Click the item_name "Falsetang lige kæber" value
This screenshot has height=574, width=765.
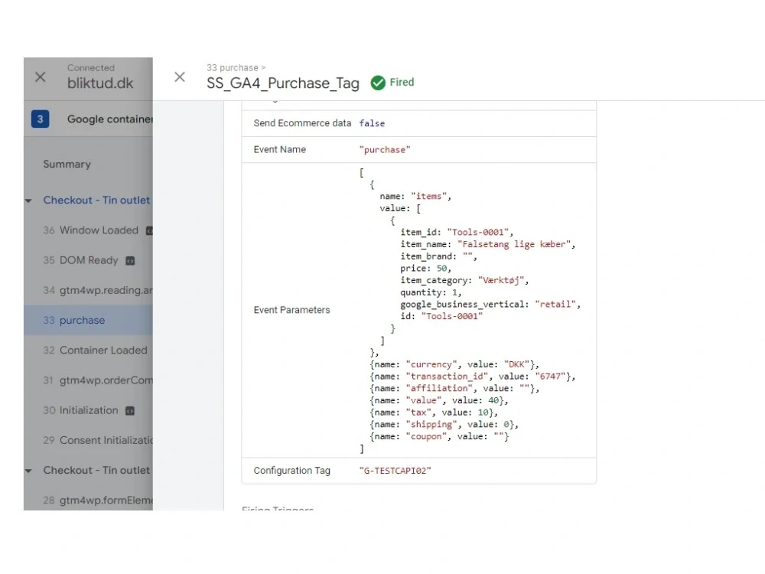coord(514,245)
